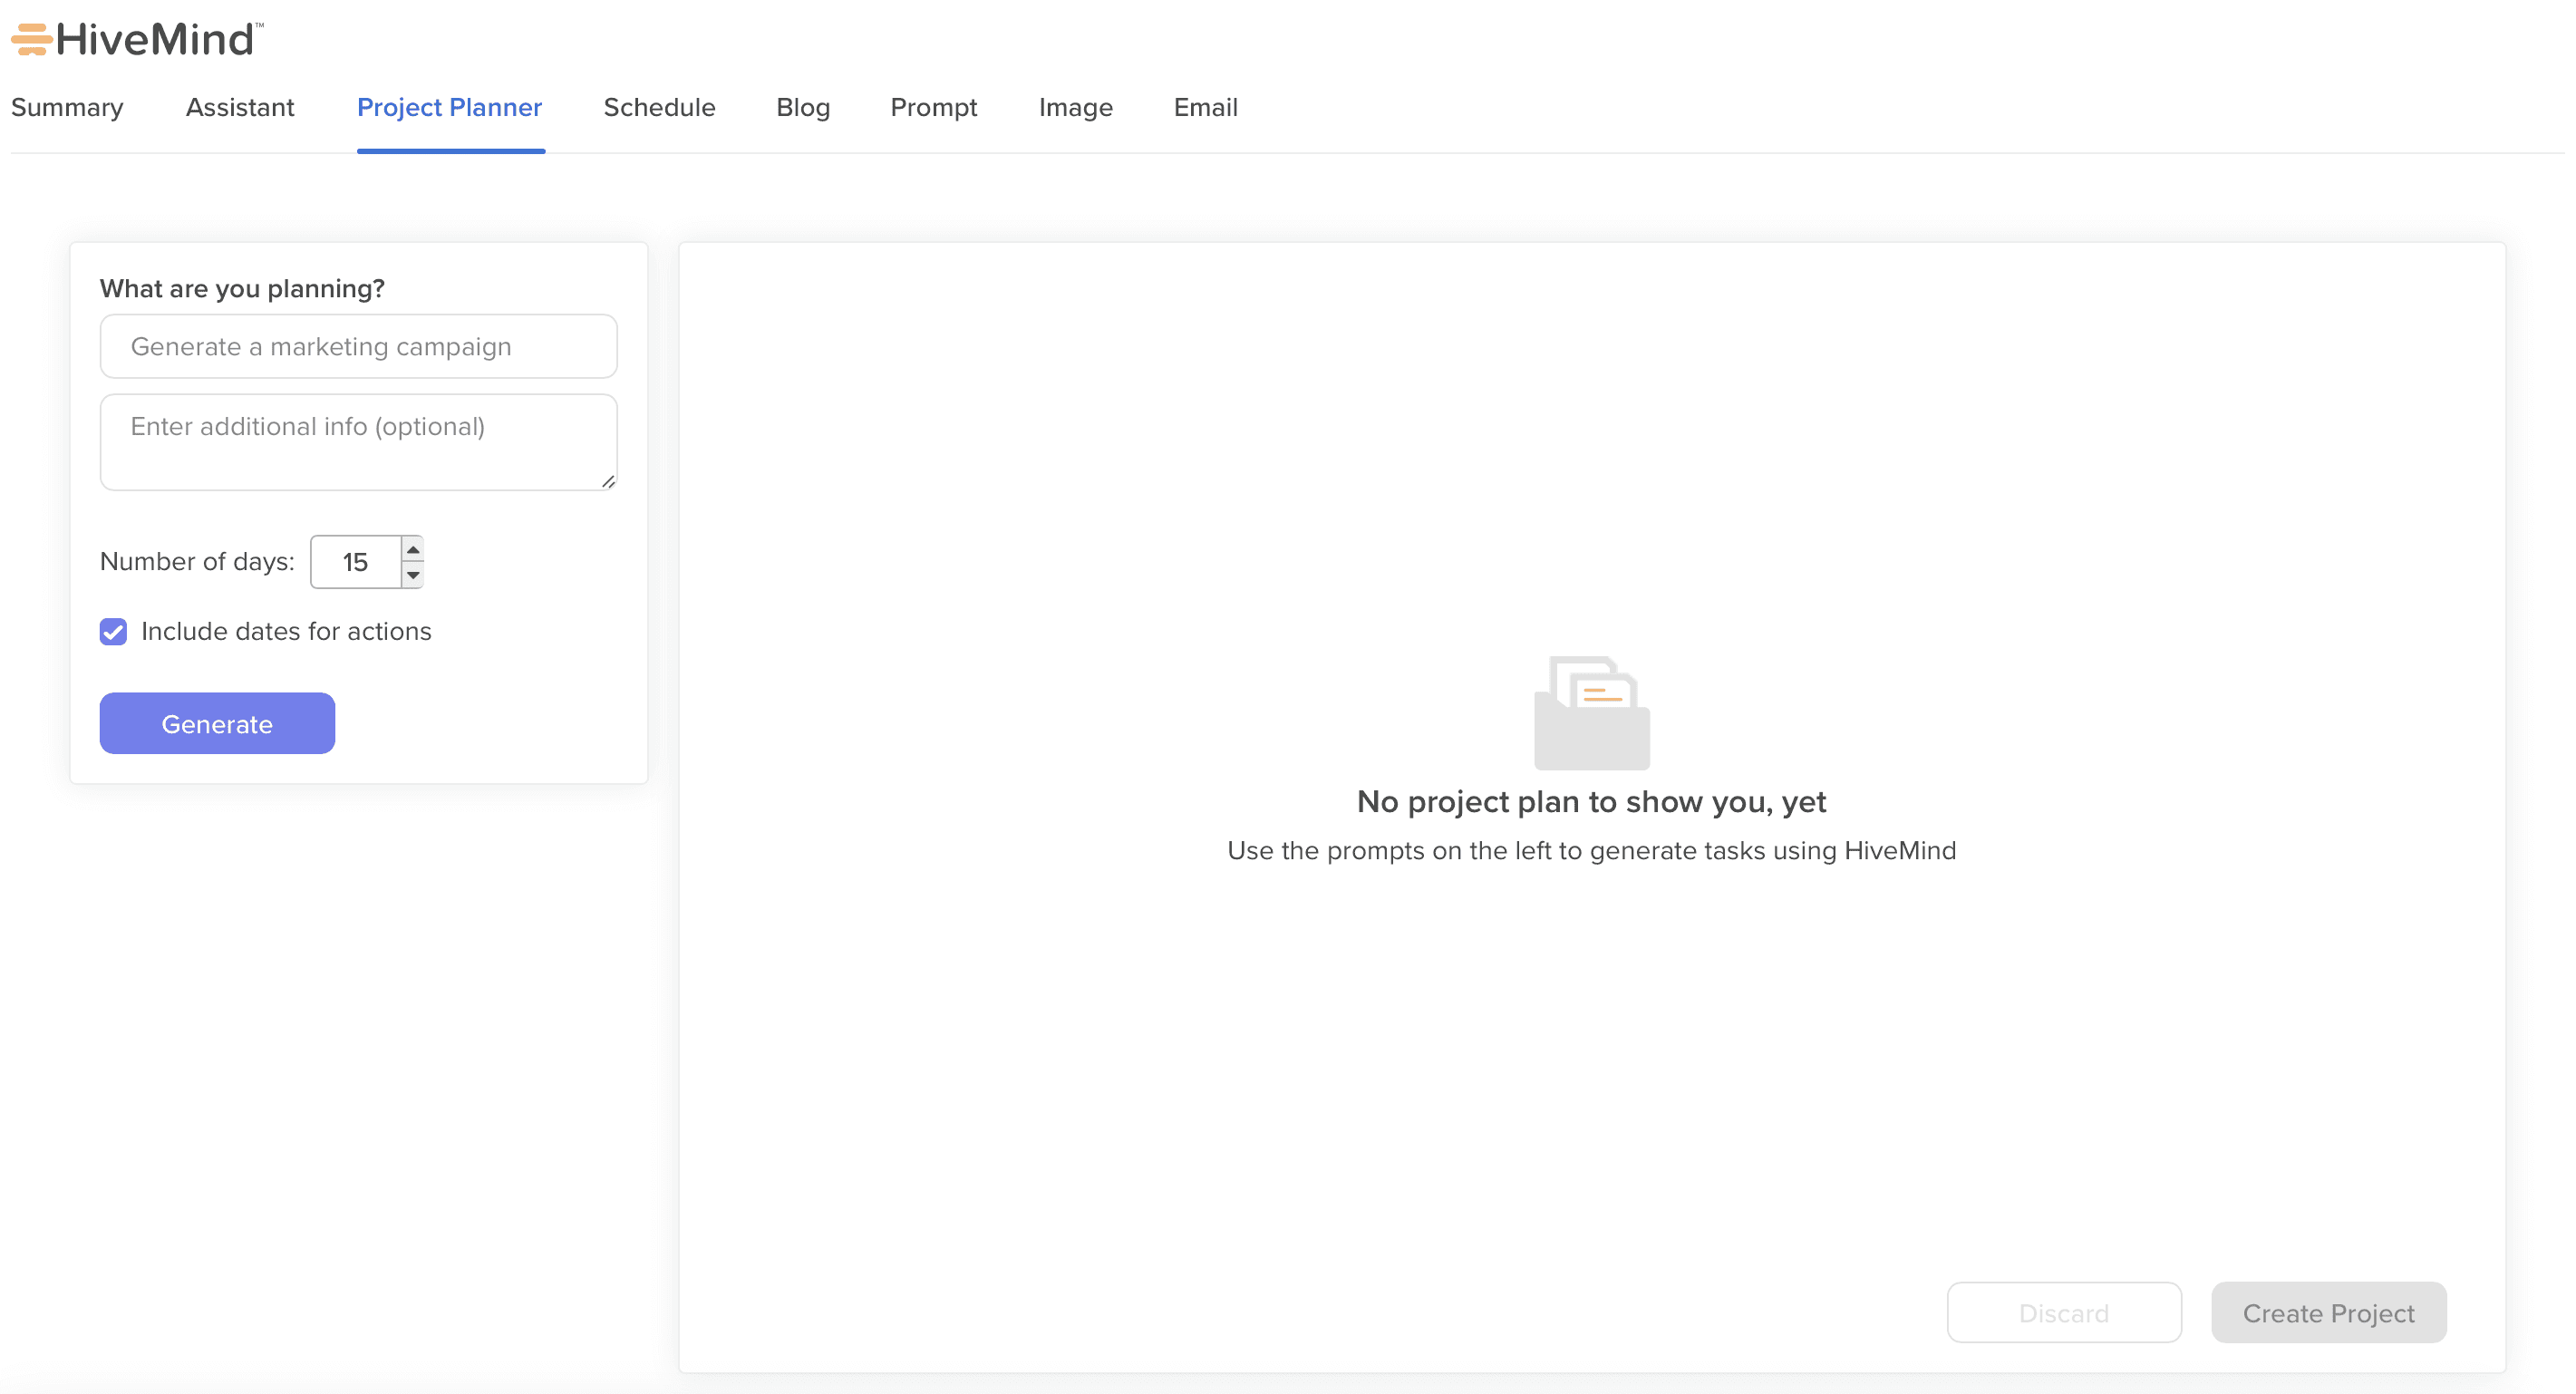Disable the Include dates for actions checkbox
The width and height of the screenshot is (2576, 1394).
tap(113, 631)
